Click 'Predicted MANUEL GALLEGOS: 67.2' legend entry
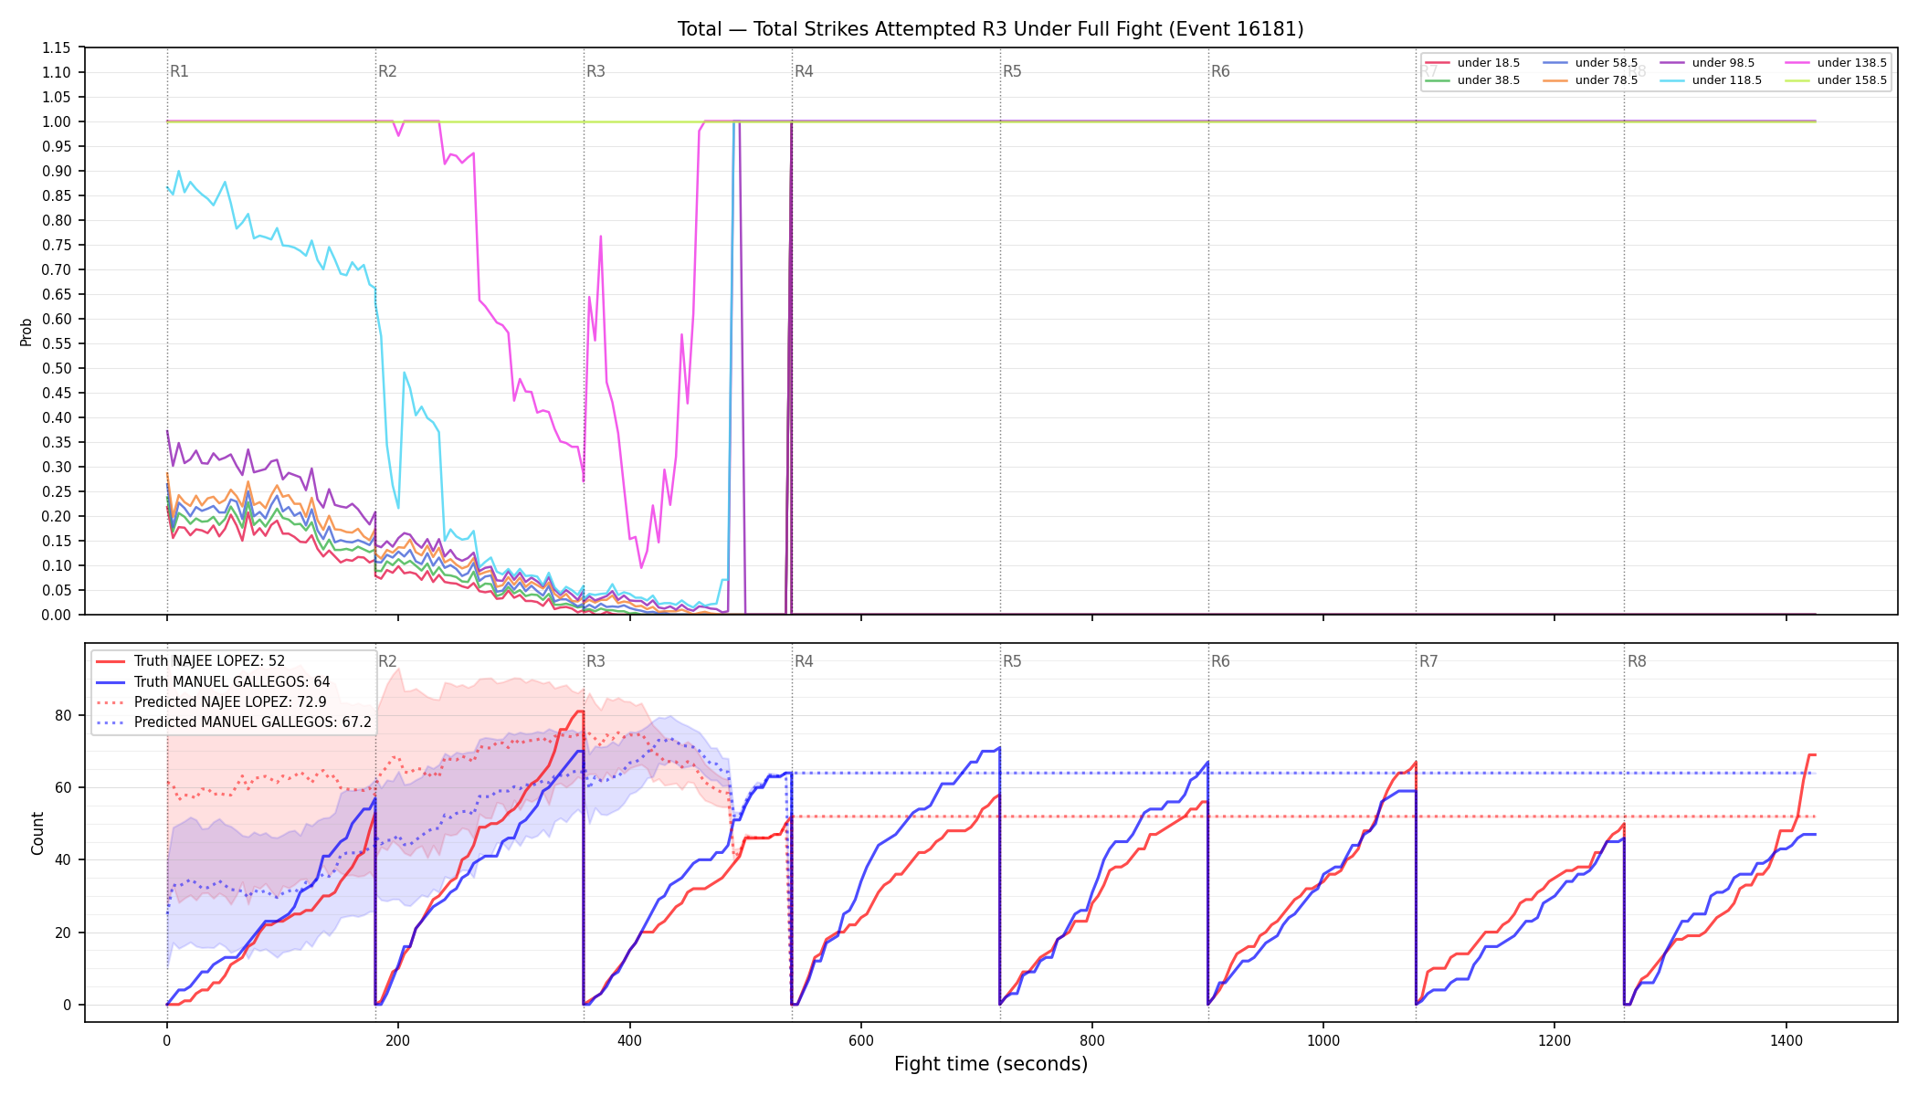 click(x=234, y=722)
